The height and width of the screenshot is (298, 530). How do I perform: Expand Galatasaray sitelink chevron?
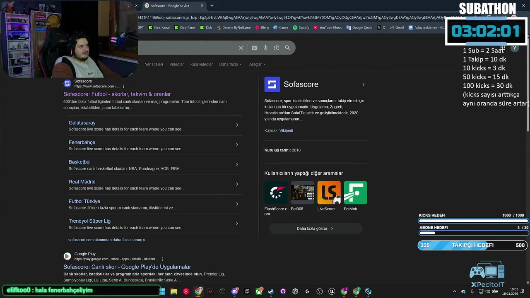[x=237, y=125]
